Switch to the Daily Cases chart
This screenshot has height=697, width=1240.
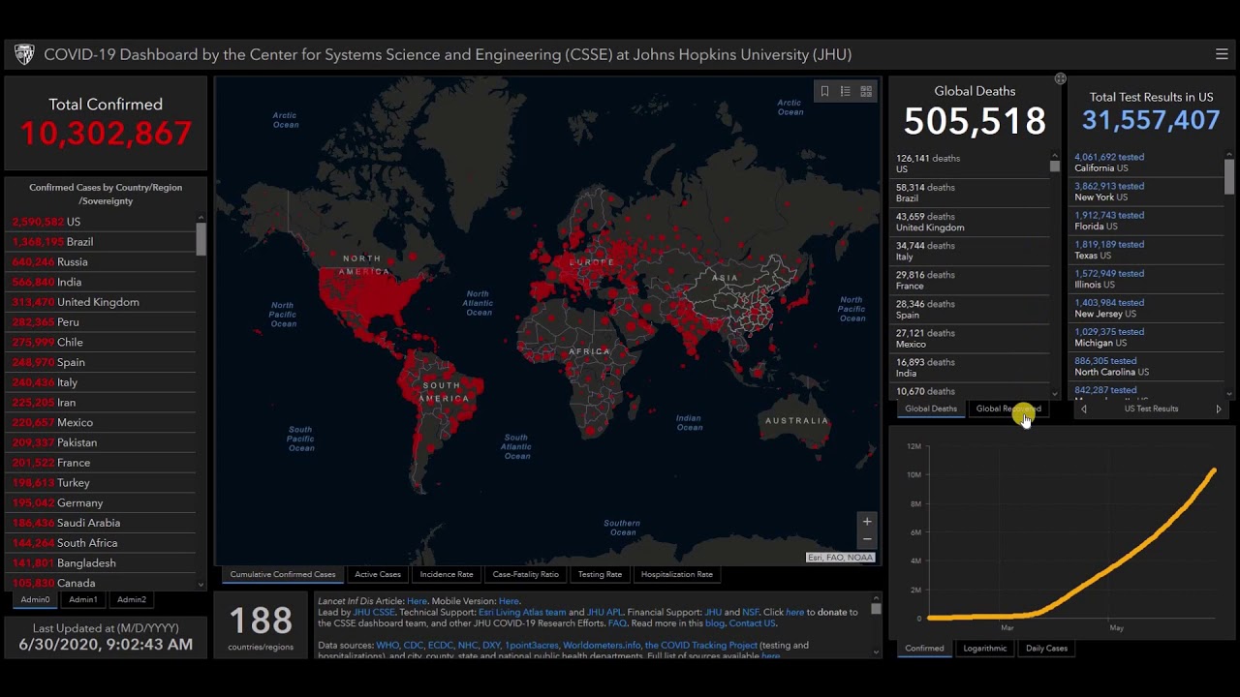tap(1046, 648)
